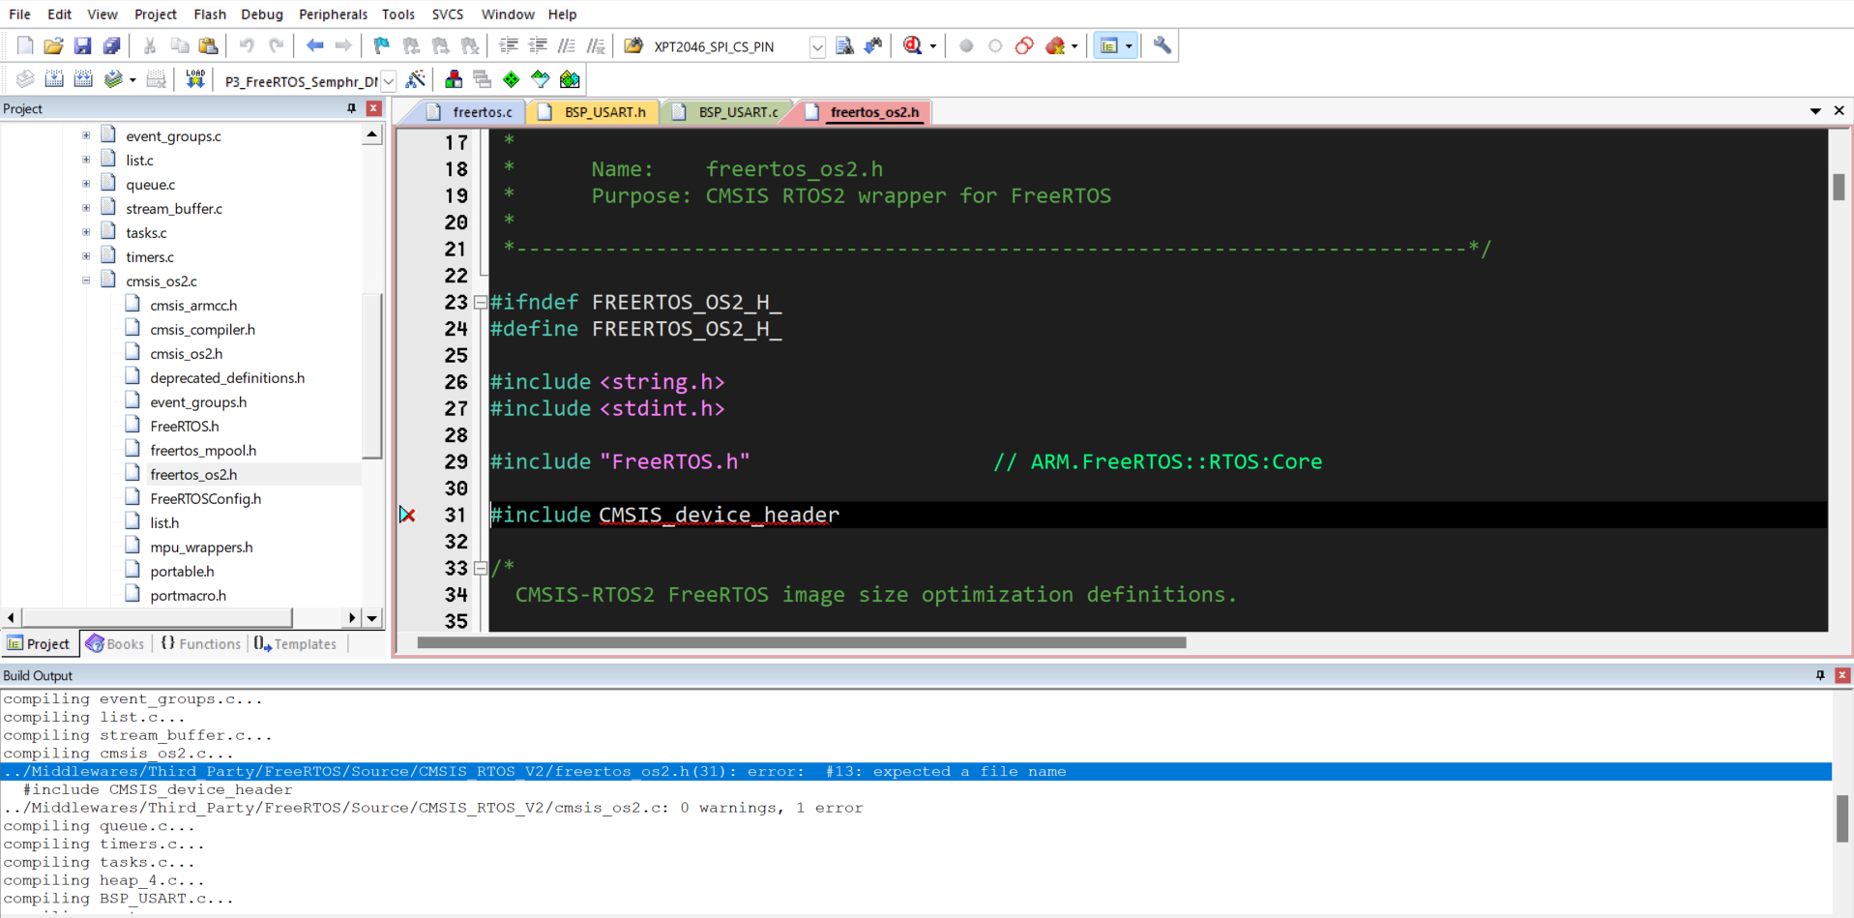The width and height of the screenshot is (1854, 918).
Task: Toggle a bookmark with the flag icon
Action: click(x=380, y=45)
